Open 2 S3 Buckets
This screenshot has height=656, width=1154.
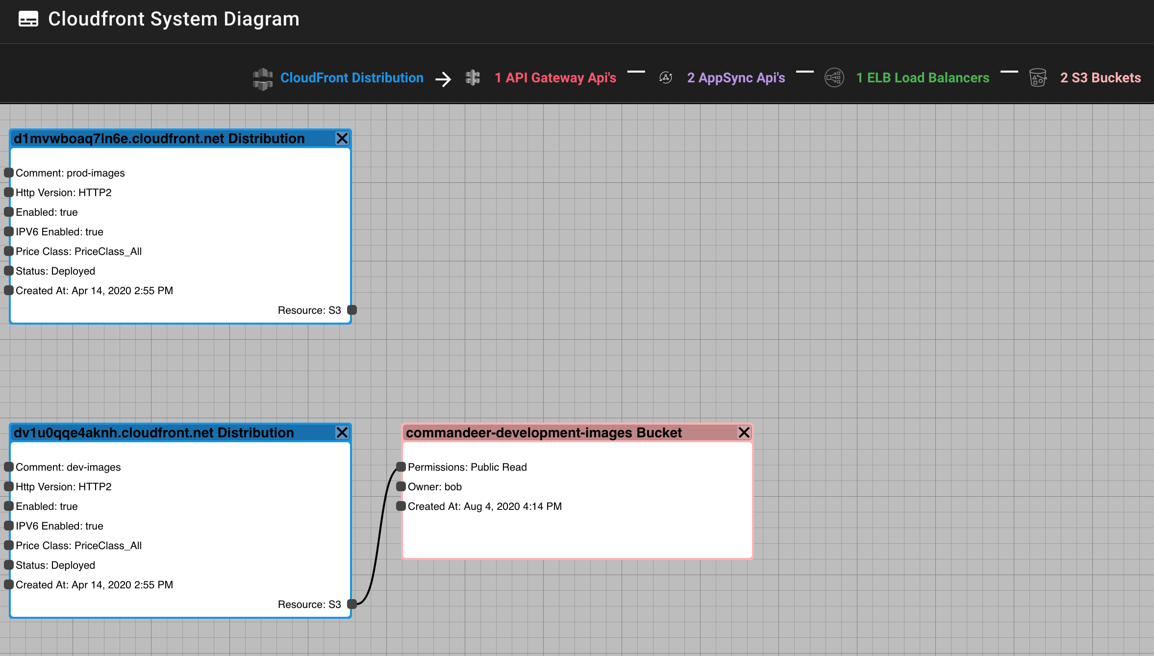click(x=1101, y=78)
